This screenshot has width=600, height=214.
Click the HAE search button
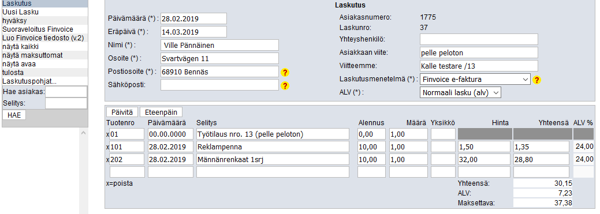[14, 115]
